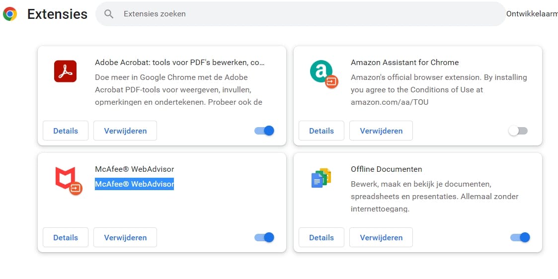Open Details for Offline Documenten
The image size is (558, 279).
[x=321, y=238]
